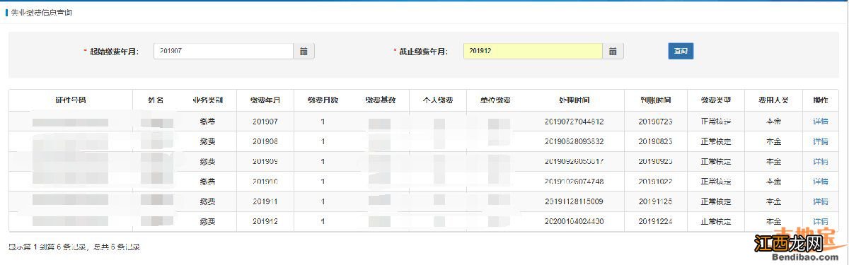Click arrival date 20191022
The image size is (849, 265).
[x=655, y=181]
